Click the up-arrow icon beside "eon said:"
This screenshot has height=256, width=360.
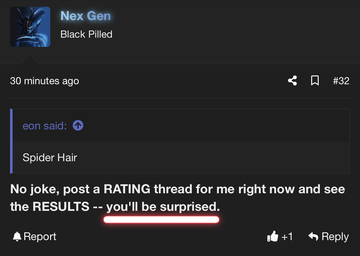78,126
